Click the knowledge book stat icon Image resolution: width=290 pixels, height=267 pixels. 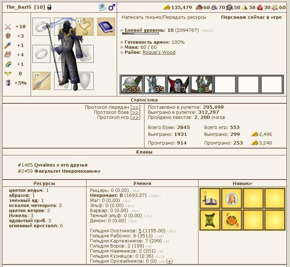coord(8,55)
